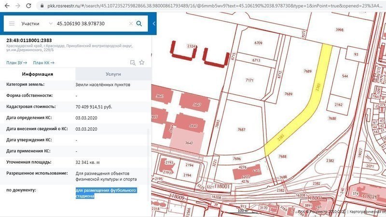
Task: Open the План КК link
Action: click(43, 62)
